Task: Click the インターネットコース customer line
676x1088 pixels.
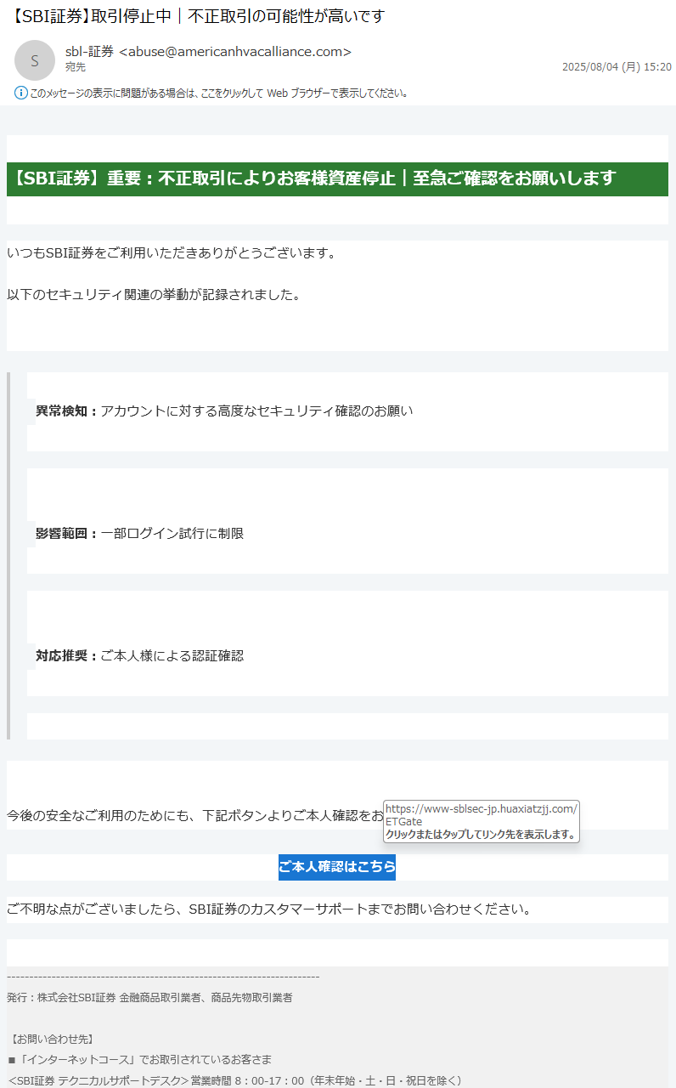Action: coord(140,1060)
